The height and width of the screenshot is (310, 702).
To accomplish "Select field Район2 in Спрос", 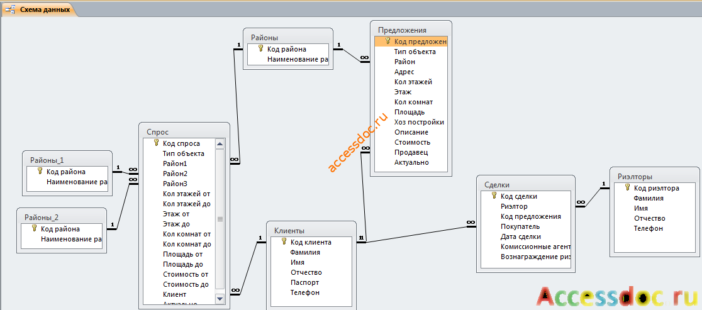I will point(175,174).
